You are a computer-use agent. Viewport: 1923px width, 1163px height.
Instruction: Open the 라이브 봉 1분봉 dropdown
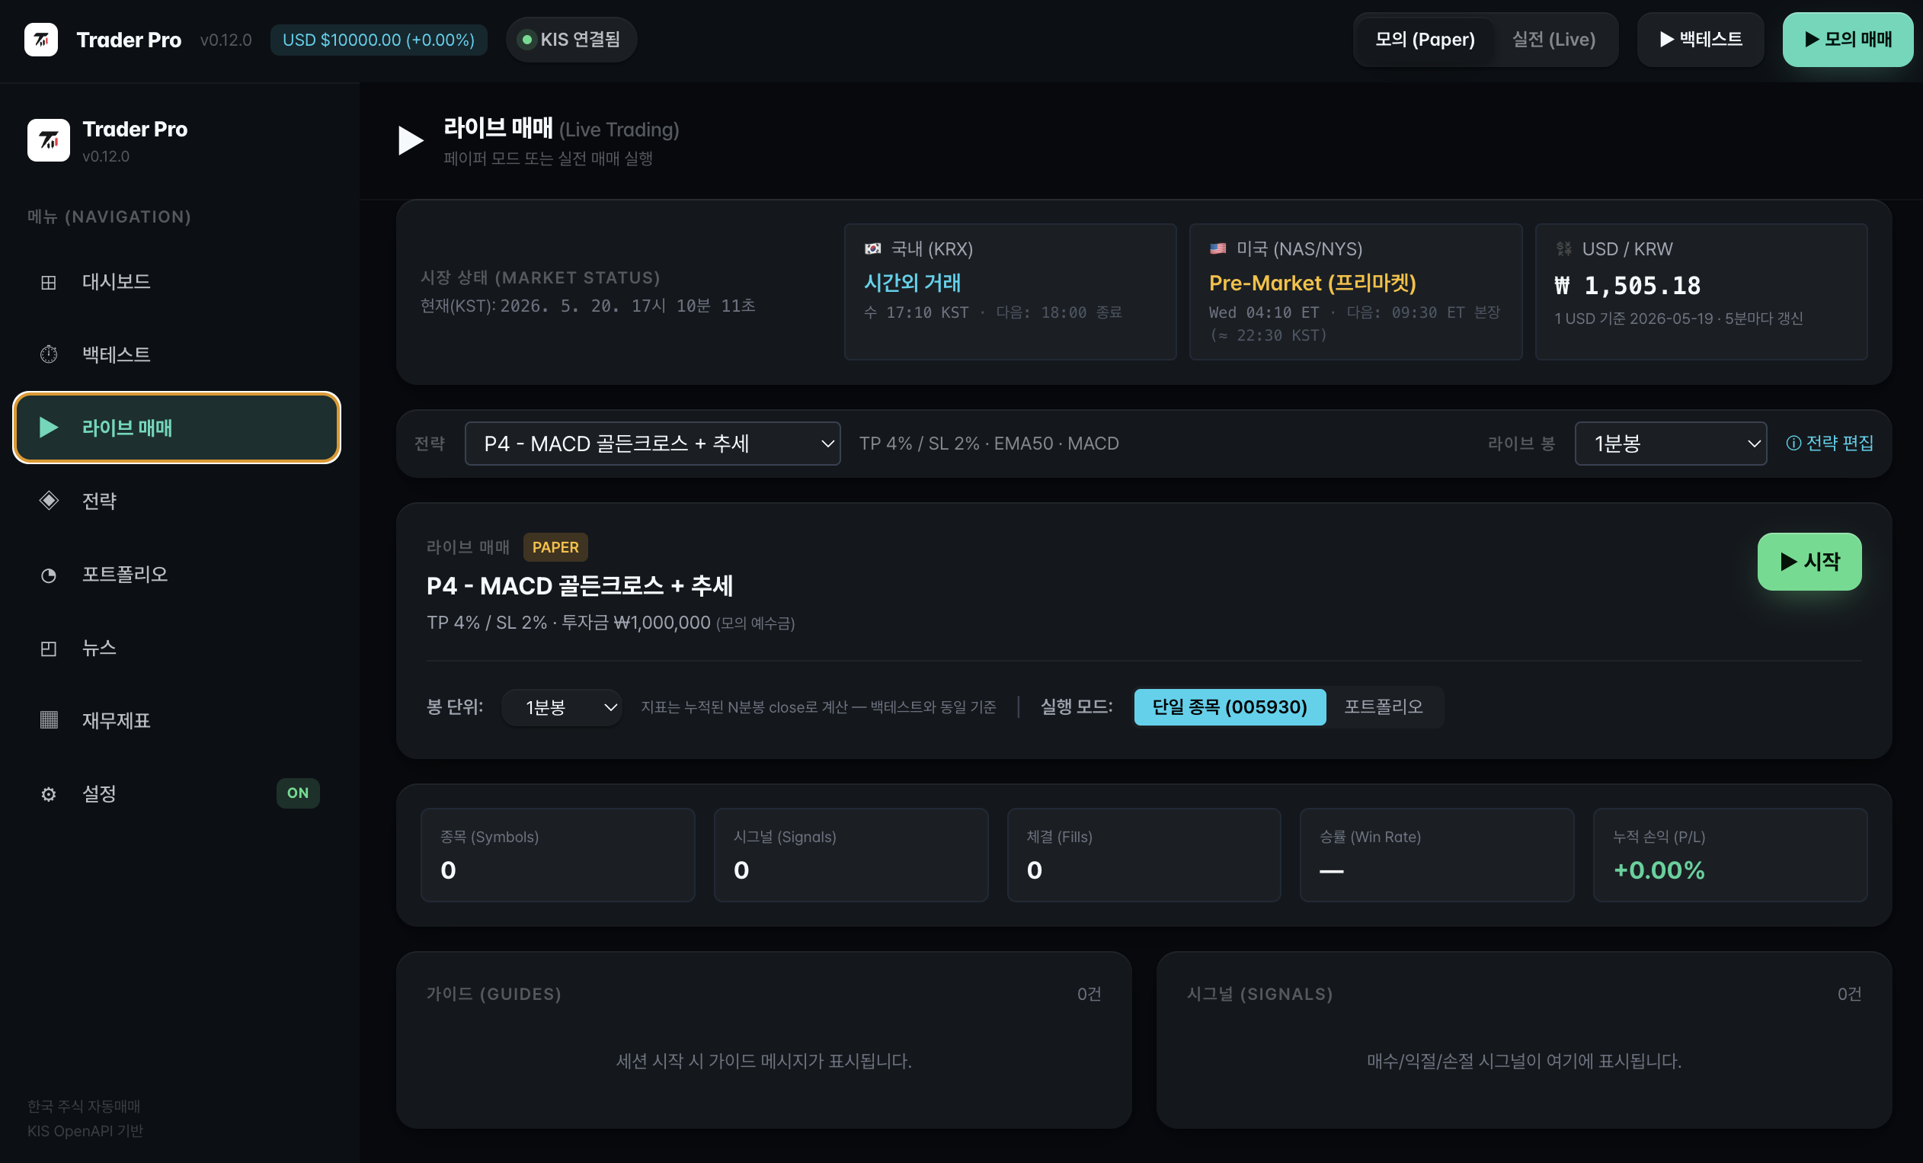coord(1670,444)
